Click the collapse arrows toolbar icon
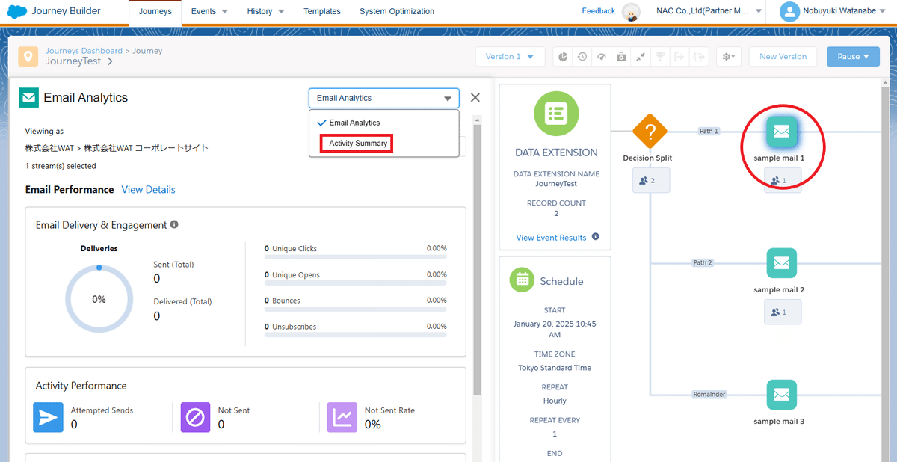Viewport: 897px width, 462px height. (x=641, y=57)
